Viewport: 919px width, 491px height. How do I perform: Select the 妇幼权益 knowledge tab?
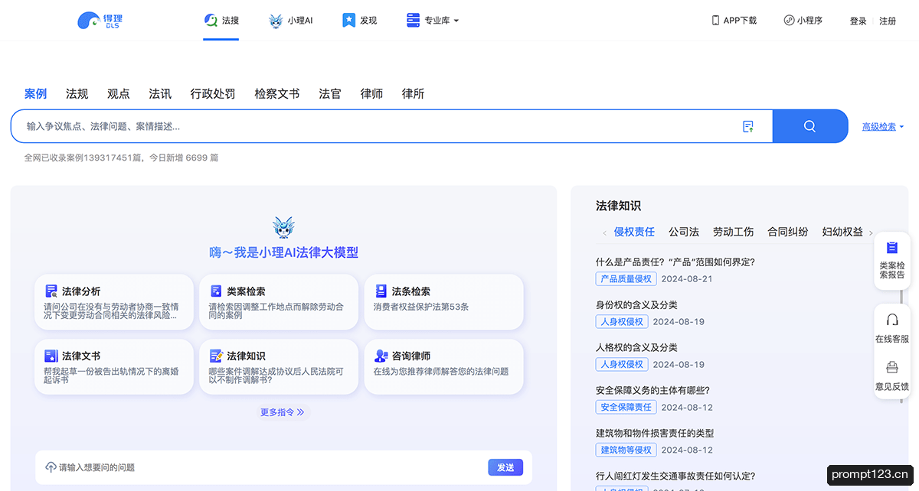(842, 232)
